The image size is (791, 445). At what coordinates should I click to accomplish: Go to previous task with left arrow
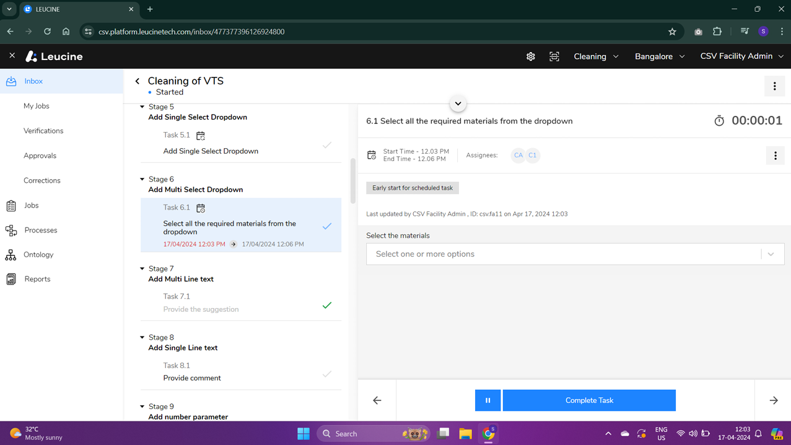coord(377,400)
